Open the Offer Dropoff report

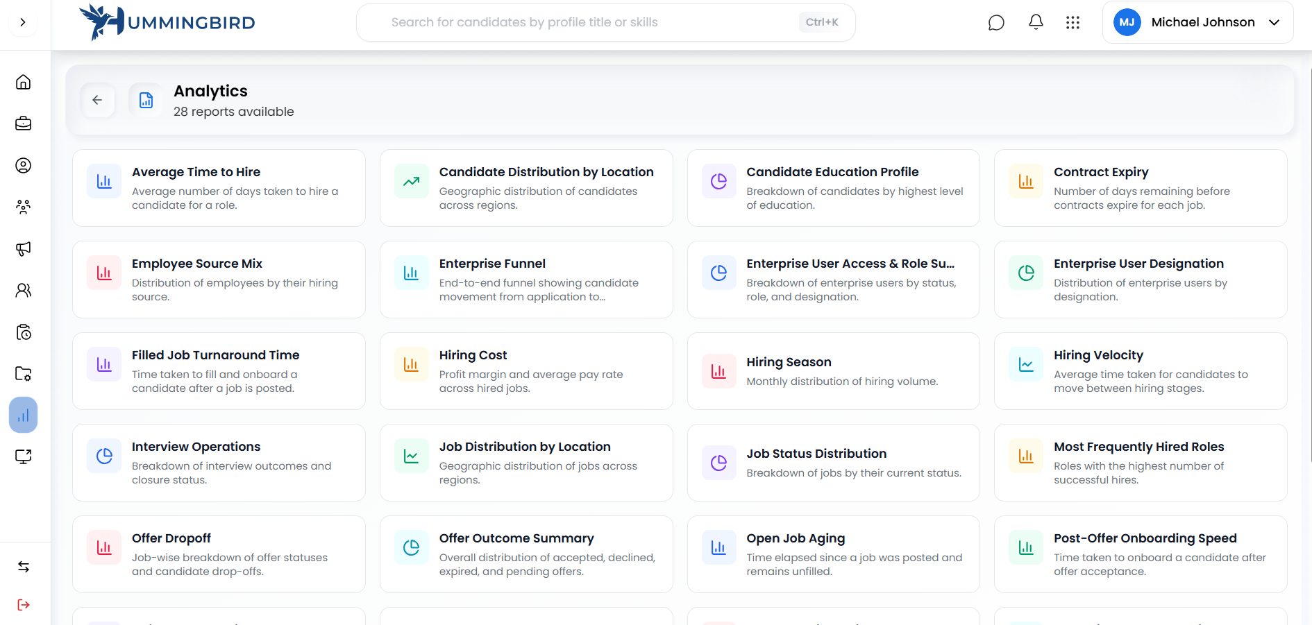pyautogui.click(x=219, y=554)
